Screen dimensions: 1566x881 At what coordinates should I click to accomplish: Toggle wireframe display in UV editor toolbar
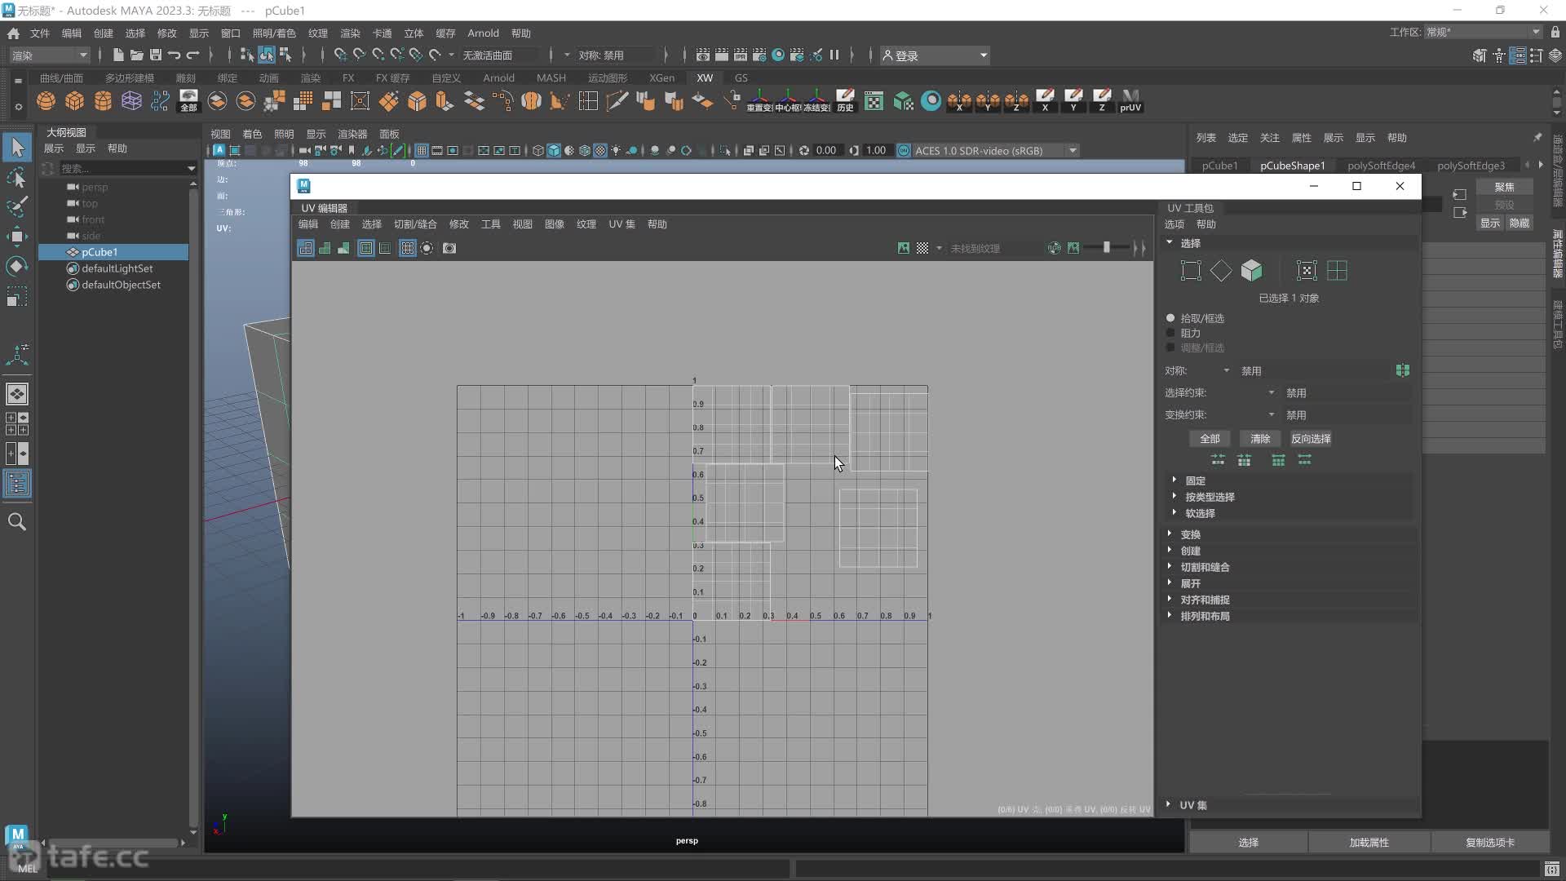coord(306,248)
